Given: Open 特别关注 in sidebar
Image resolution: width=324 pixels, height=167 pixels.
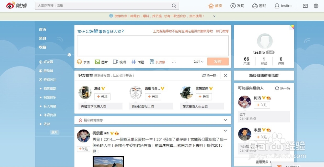Looking at the screenshot, I should (x=48, y=79).
